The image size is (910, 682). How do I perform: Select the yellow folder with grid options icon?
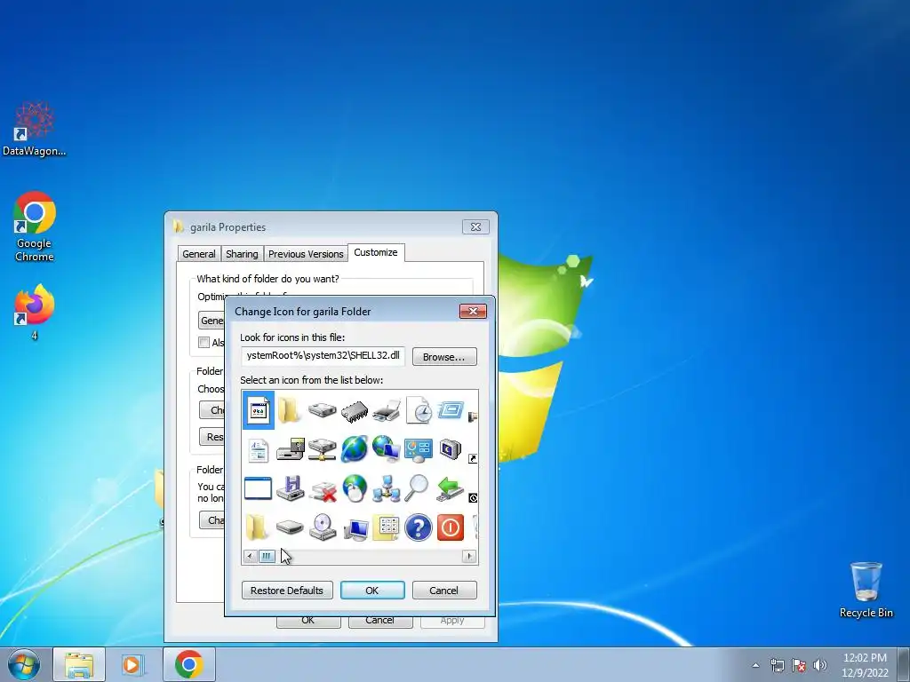click(387, 527)
